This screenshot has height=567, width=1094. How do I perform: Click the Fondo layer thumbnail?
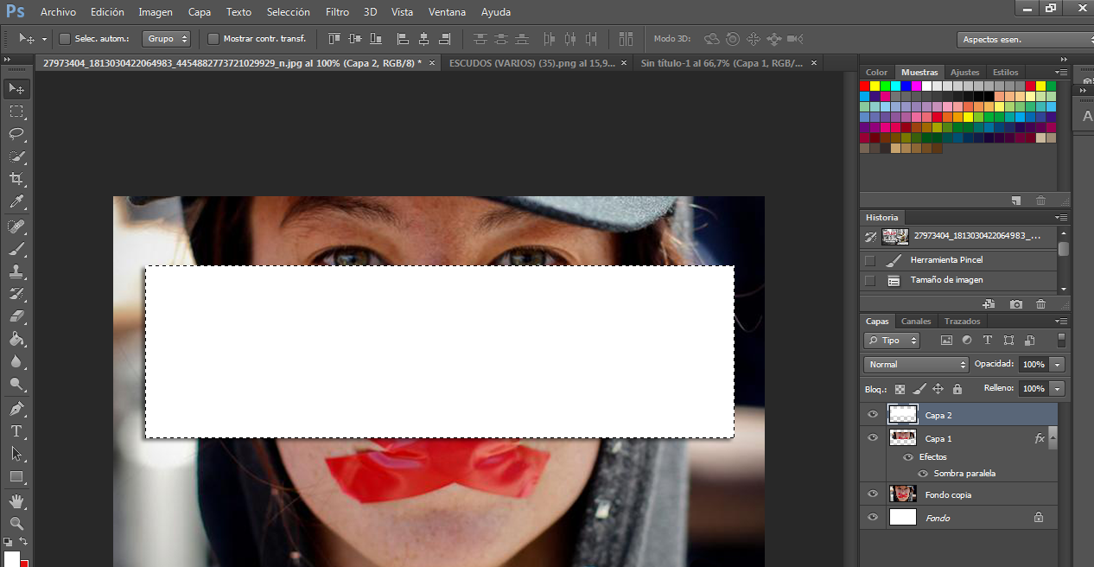(902, 518)
